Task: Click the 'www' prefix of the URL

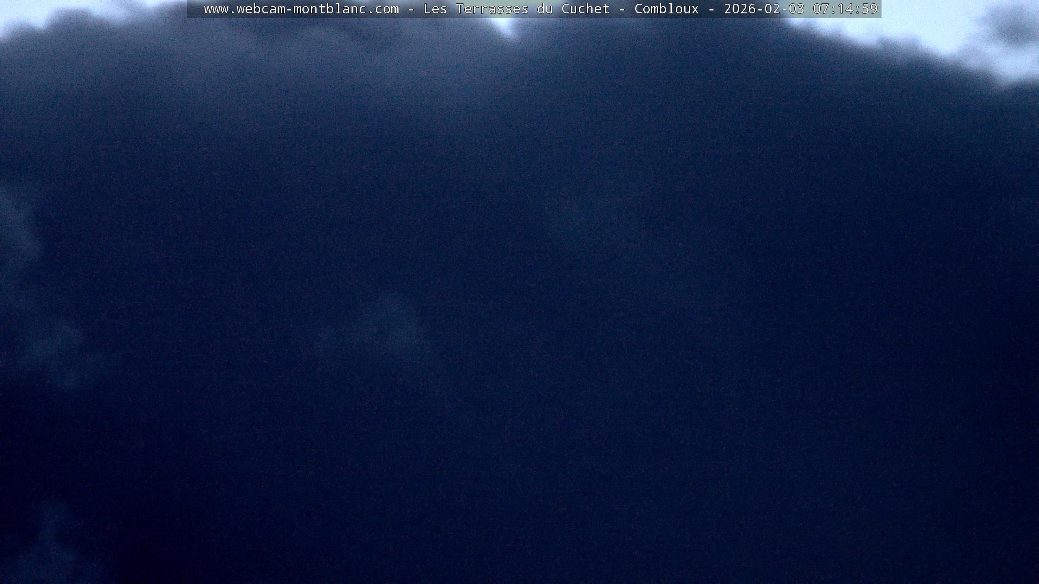Action: pos(216,9)
